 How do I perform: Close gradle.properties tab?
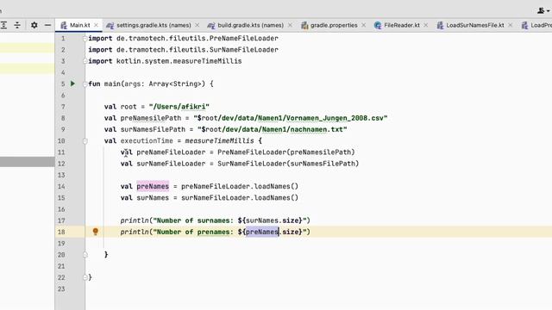364,25
